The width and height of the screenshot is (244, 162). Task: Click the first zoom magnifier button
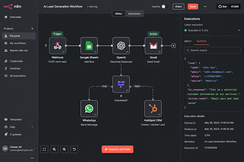point(54,149)
